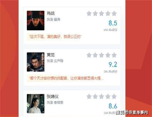Open the comment "这次不骂，演的真好"
The width and height of the screenshot is (152, 117).
[55, 37]
